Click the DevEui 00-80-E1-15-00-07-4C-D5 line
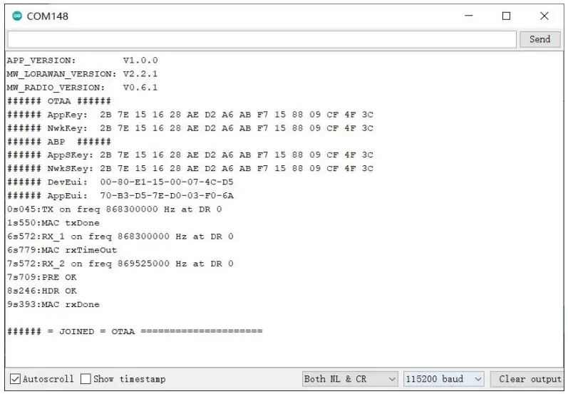 [120, 182]
